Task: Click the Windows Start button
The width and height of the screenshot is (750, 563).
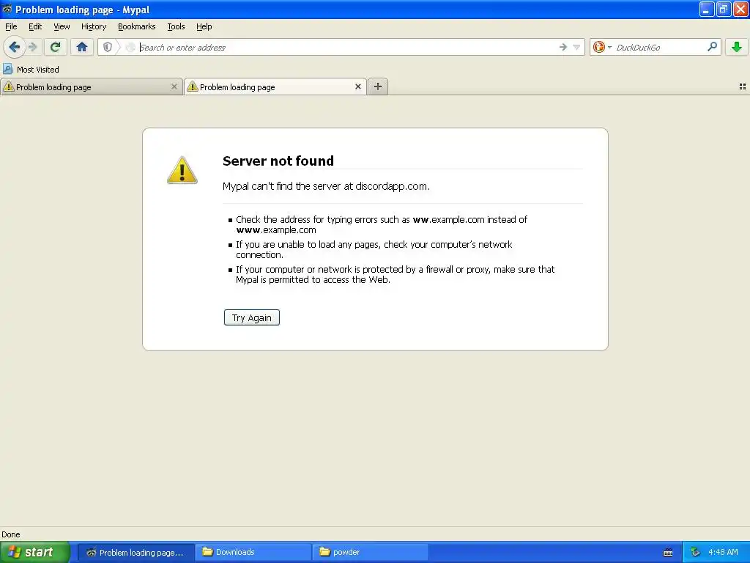Action: click(35, 552)
